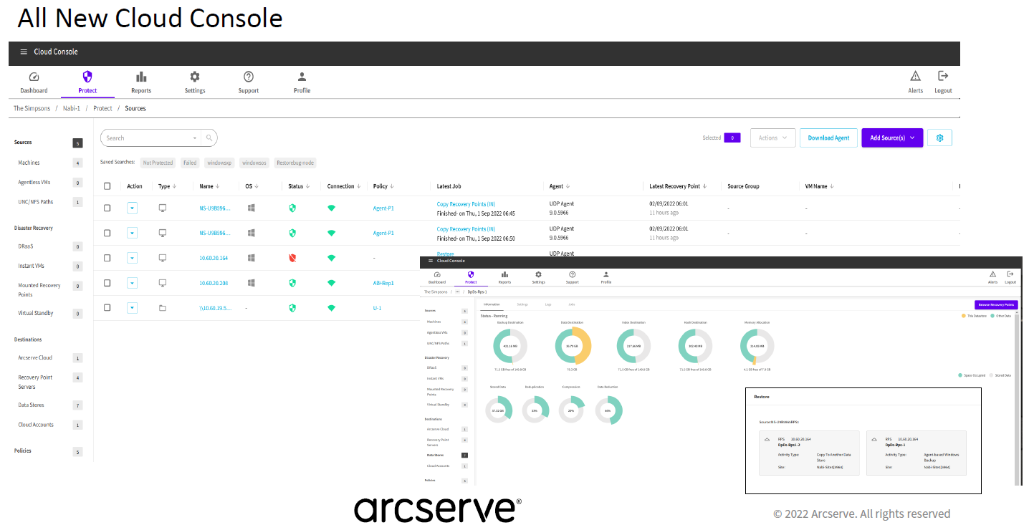Click the Logout icon
The height and width of the screenshot is (530, 1029).
943,76
